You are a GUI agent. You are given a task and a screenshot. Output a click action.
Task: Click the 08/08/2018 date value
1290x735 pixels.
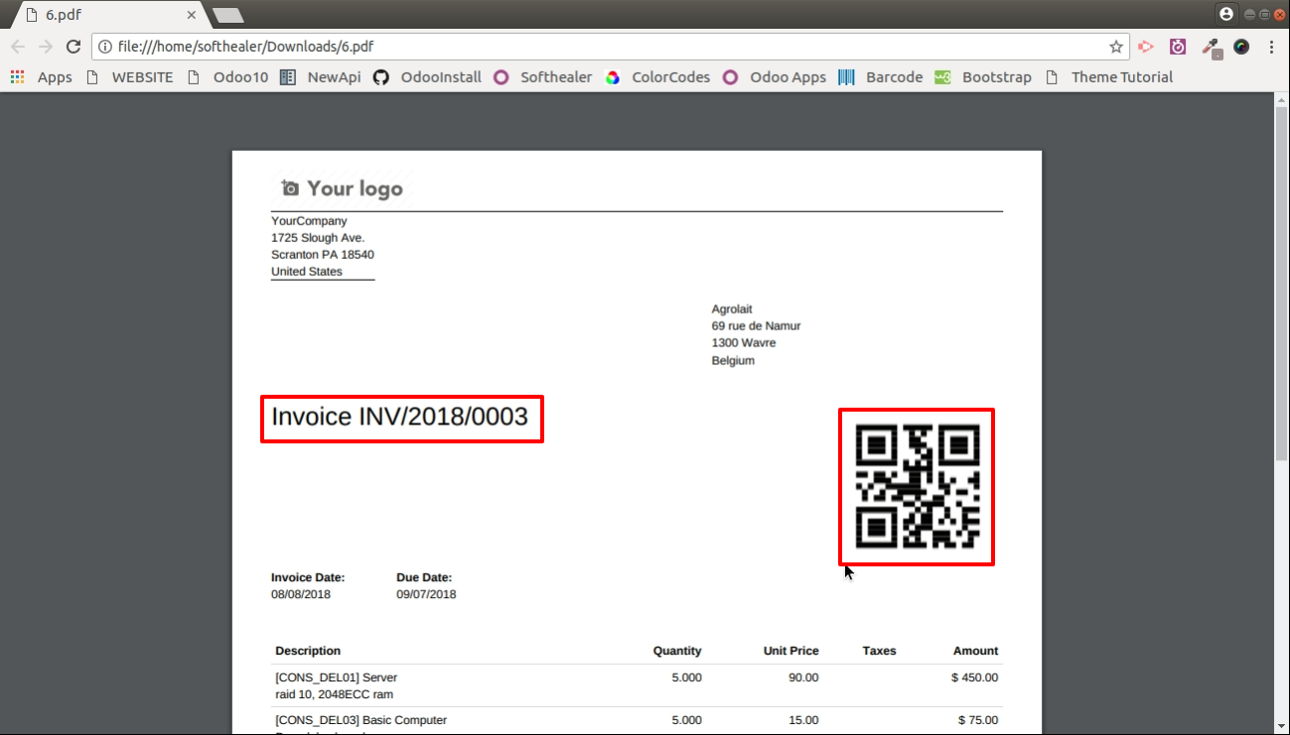[301, 595]
